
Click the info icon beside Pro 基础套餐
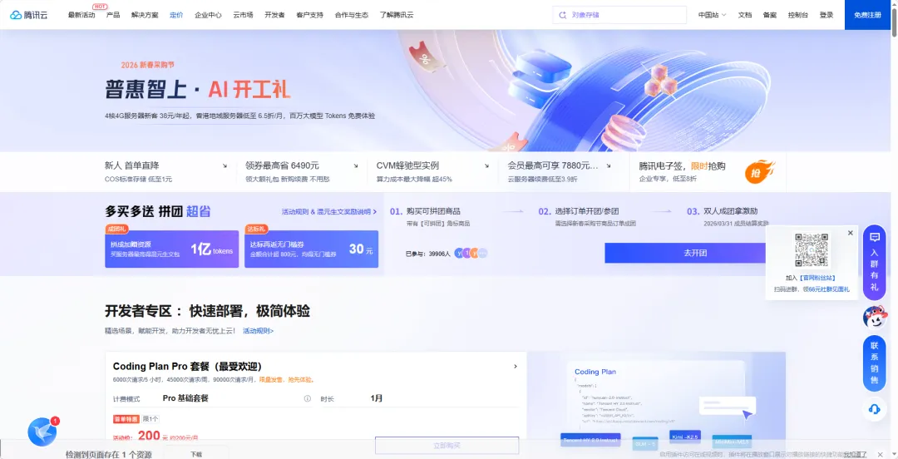point(307,398)
